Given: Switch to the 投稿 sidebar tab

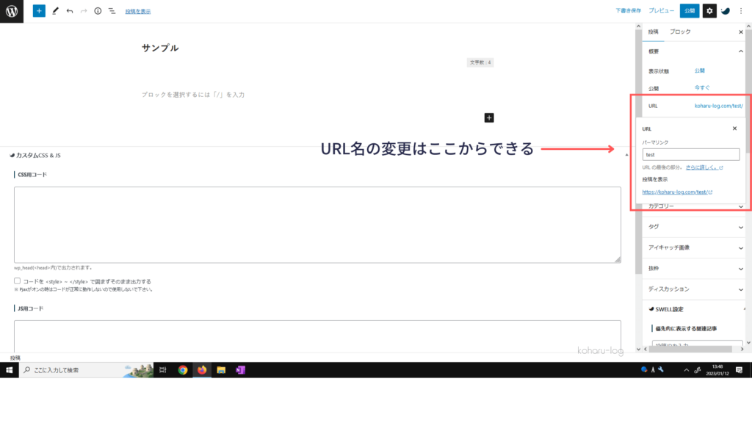Looking at the screenshot, I should [653, 32].
